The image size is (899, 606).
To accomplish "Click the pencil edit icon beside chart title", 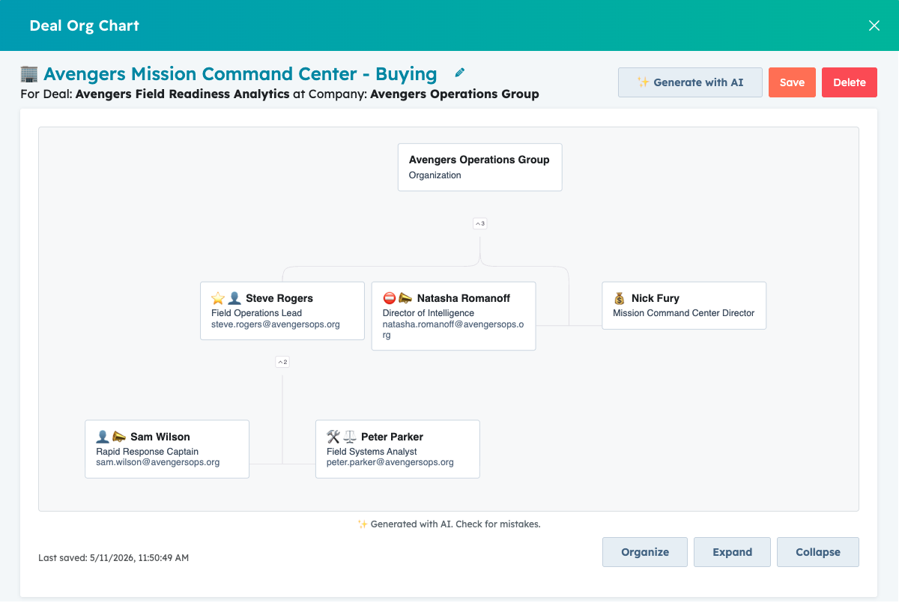I will (x=460, y=73).
